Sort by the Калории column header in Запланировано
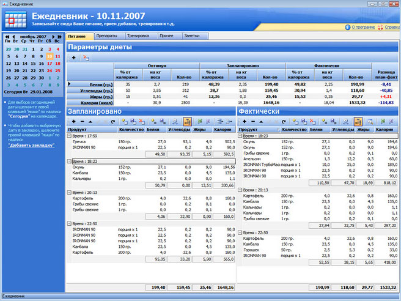 click(222, 130)
